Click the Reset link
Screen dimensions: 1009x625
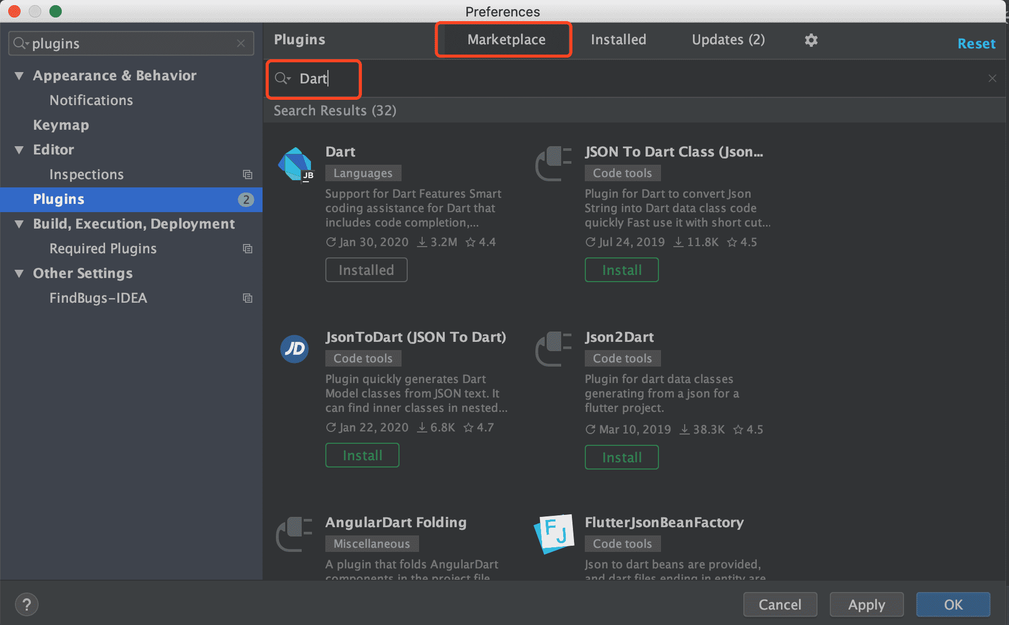click(x=976, y=44)
